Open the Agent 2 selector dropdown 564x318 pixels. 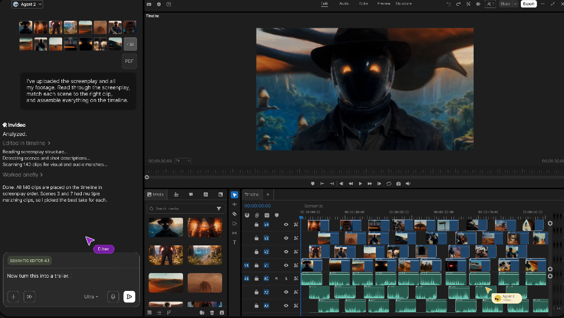pos(28,5)
